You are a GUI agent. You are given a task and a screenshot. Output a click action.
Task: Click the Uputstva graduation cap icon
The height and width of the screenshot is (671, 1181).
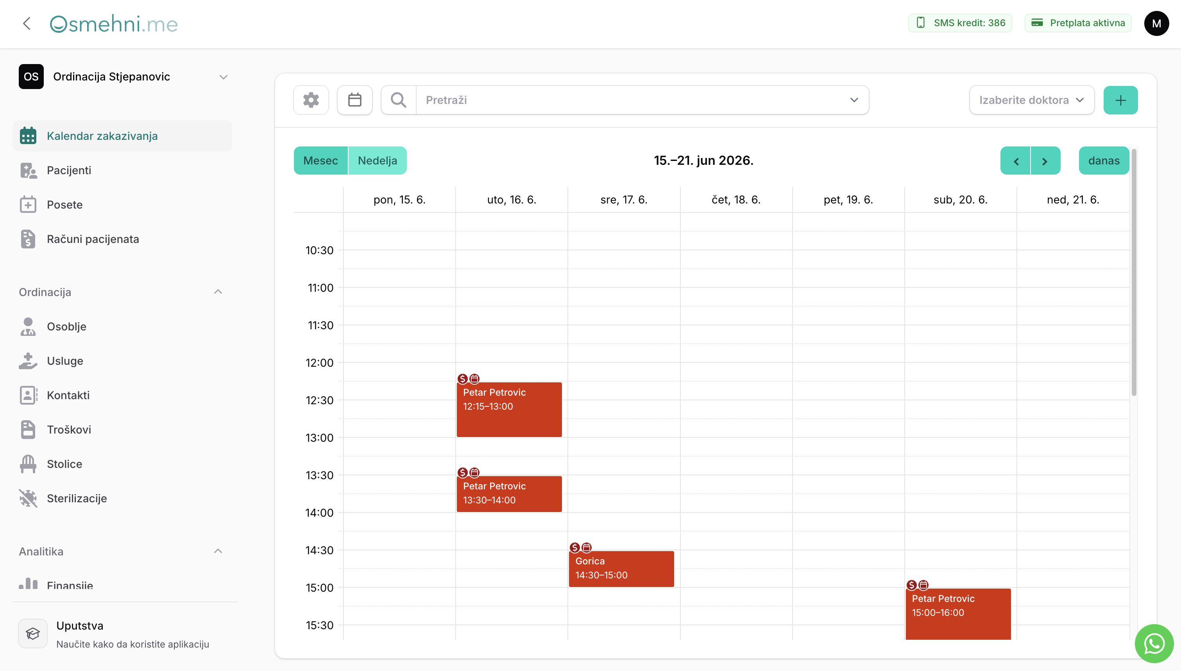[33, 634]
